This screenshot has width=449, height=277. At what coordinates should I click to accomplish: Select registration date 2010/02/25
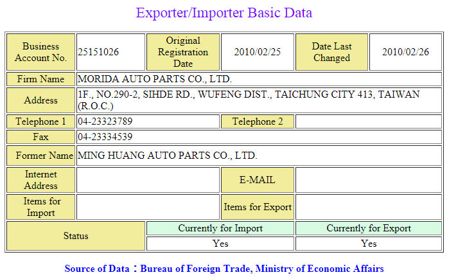[257, 52]
